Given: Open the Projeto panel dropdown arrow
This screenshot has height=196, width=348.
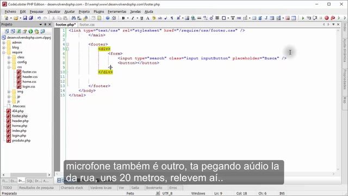Looking at the screenshot, I should click(x=41, y=24).
